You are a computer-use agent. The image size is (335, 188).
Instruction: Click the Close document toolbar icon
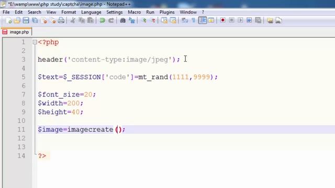coord(44,20)
